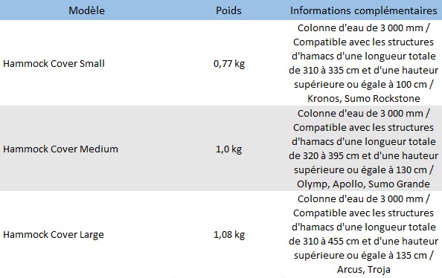Click the Olymp, Apollo, Sumo Grande text

pyautogui.click(x=363, y=184)
